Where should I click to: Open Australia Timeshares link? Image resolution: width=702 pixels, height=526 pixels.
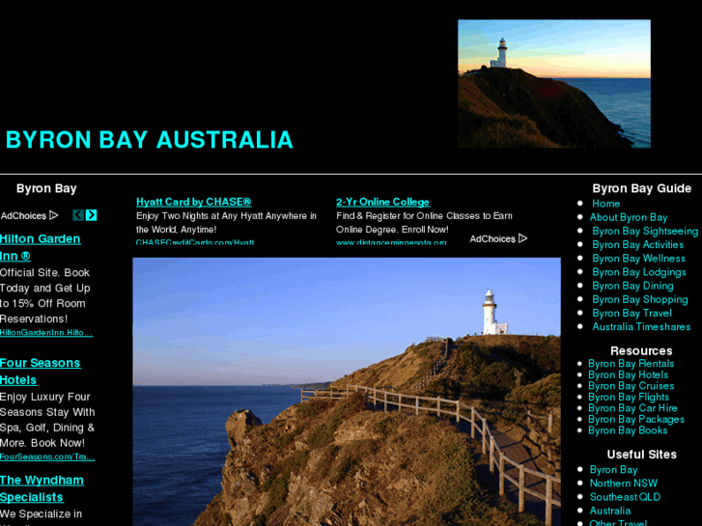click(640, 327)
